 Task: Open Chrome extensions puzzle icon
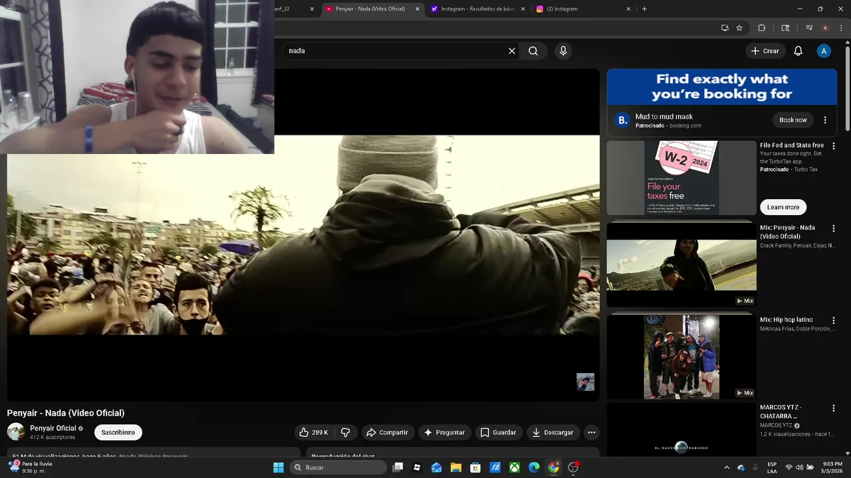tap(762, 28)
